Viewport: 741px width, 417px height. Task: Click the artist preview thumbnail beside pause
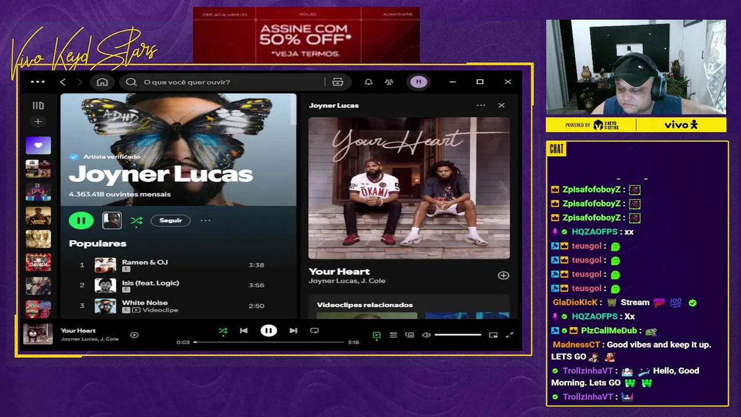point(112,220)
